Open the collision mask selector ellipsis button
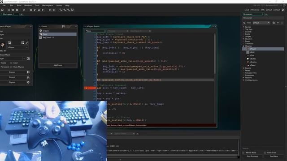This screenshot has height=161, width=287. 24,59
